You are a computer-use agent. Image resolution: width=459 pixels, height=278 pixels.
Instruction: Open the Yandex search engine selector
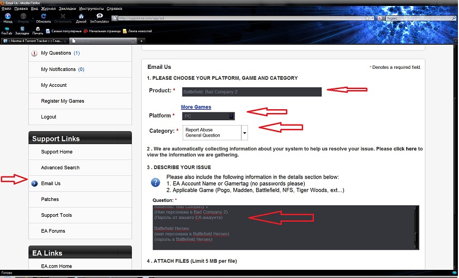coord(382,18)
